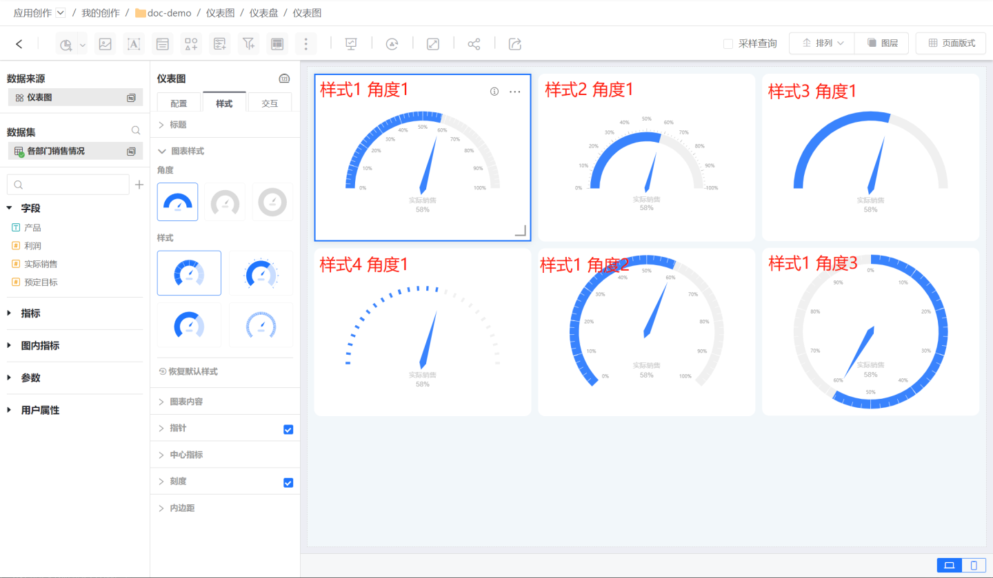Click the 图层 button
This screenshot has height=578, width=993.
882,43
